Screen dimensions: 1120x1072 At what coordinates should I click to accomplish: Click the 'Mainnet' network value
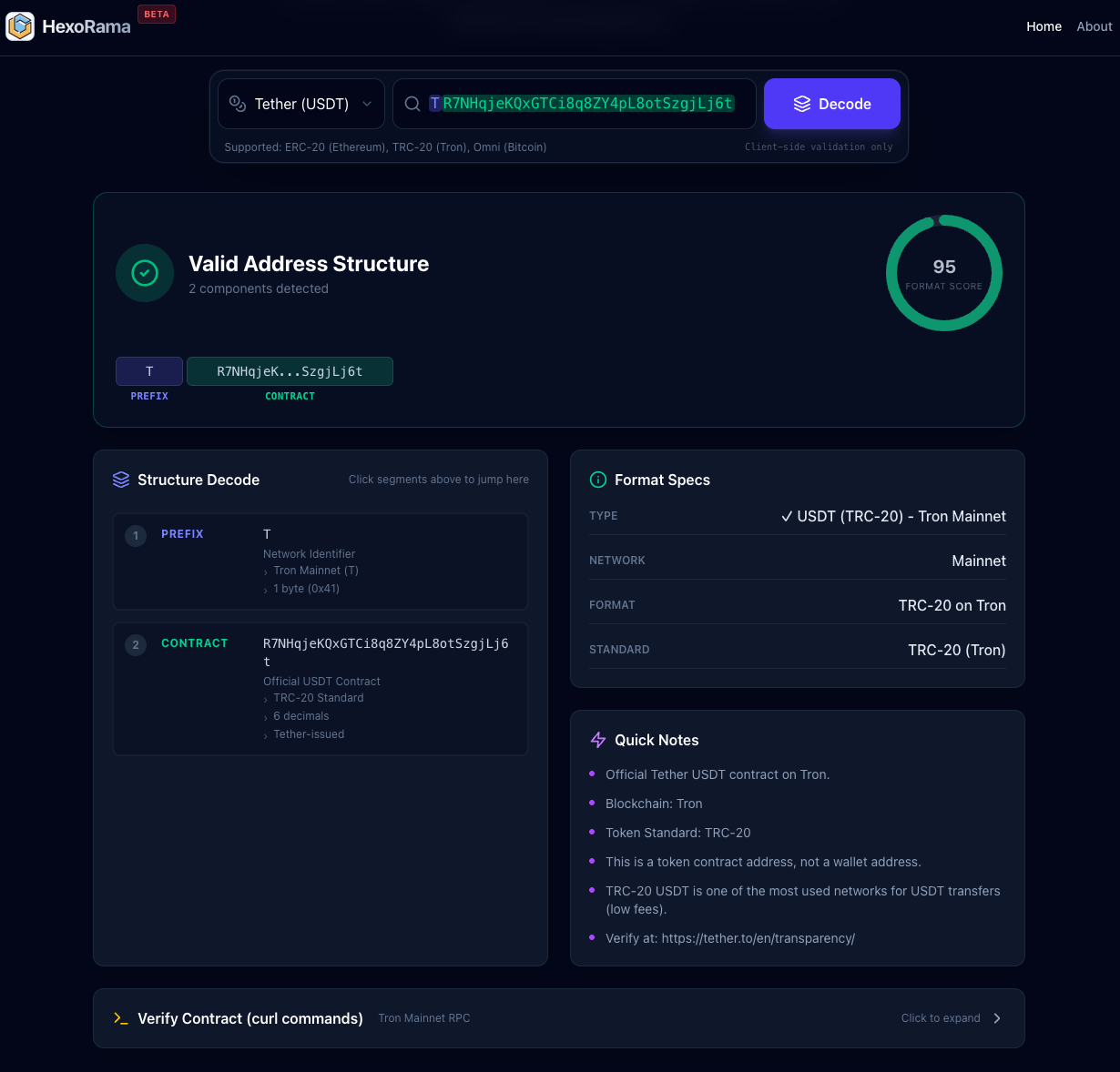979,561
